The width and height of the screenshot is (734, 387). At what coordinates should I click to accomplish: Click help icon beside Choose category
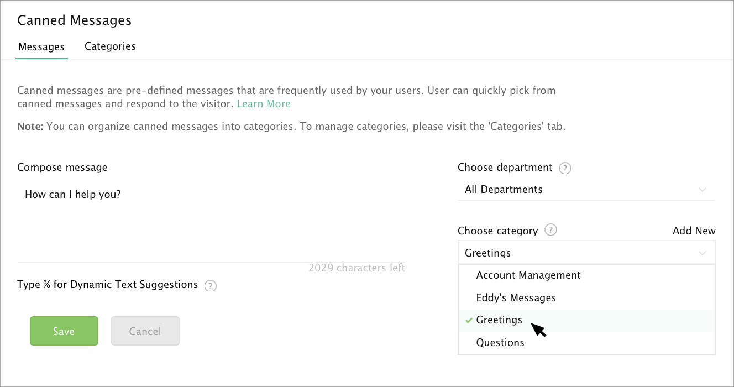click(x=550, y=230)
